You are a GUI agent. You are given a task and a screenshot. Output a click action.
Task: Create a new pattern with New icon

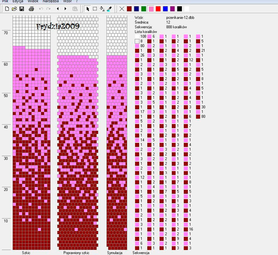point(7,9)
